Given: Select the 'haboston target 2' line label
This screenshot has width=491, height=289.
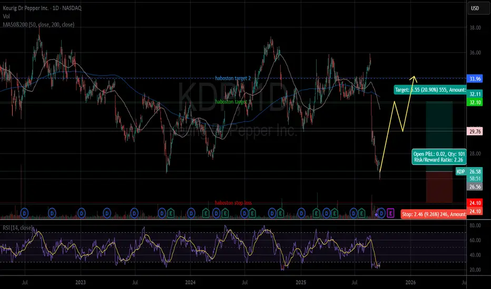Looking at the screenshot, I should point(233,78).
